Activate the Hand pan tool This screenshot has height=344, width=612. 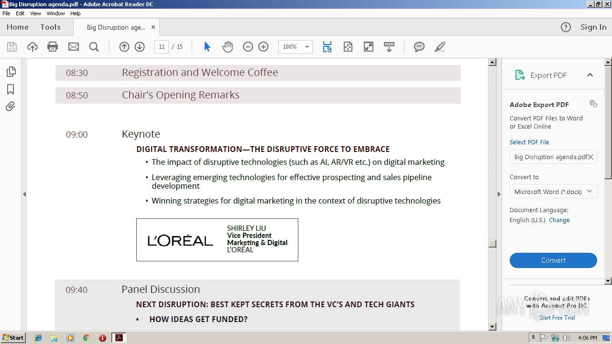228,47
